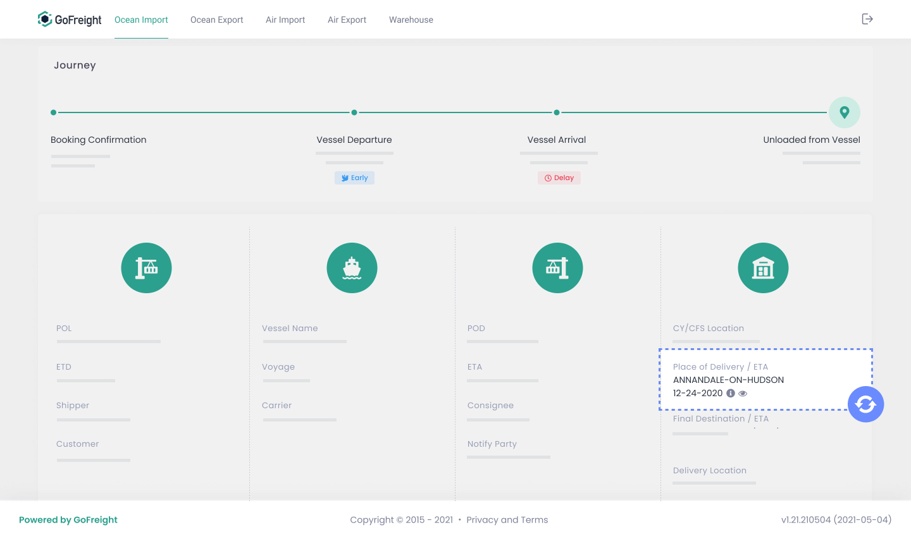Image resolution: width=911 pixels, height=539 pixels.
Task: Click the CY/CFS warehouse building icon
Action: (x=763, y=268)
